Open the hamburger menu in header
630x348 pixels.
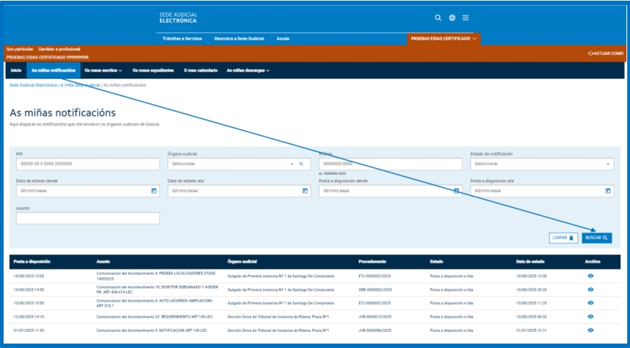coord(466,18)
